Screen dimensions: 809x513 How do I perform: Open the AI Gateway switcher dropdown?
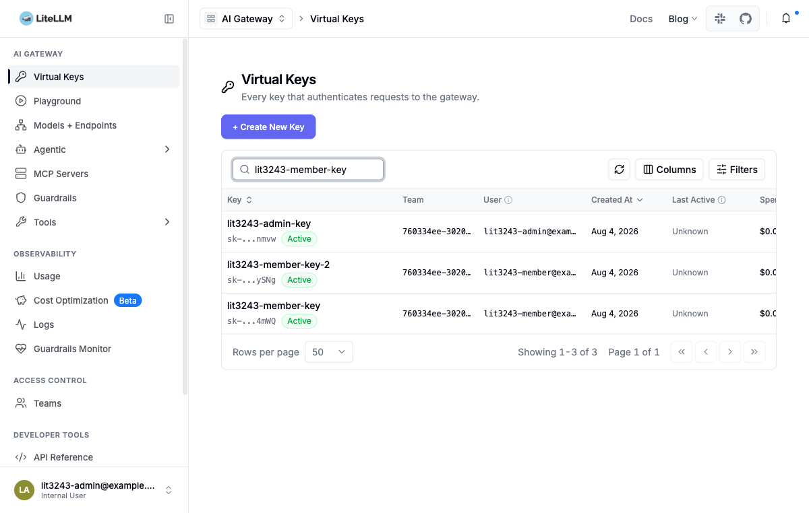(246, 19)
